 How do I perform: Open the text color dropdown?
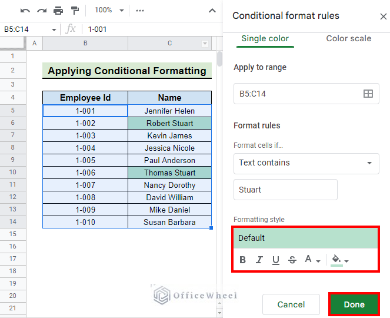click(312, 260)
